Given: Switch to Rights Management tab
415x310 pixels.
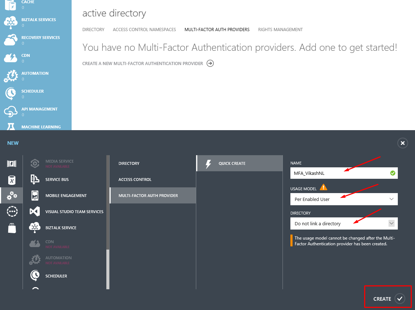Looking at the screenshot, I should tap(280, 30).
